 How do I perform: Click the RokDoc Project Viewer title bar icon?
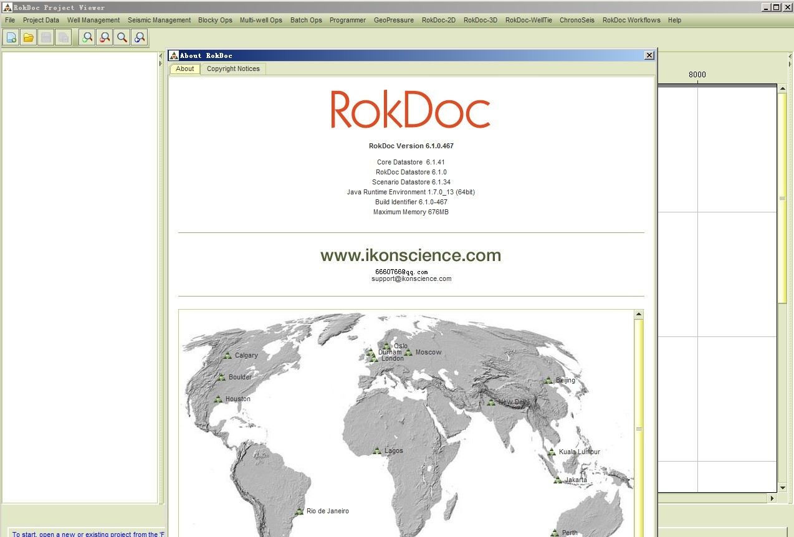tap(7, 7)
